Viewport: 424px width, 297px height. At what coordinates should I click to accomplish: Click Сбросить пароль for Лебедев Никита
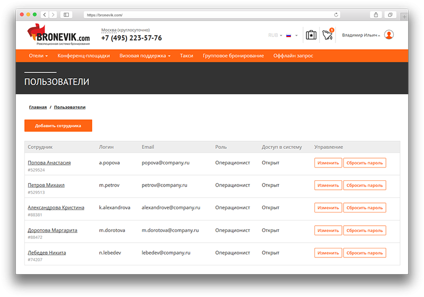pyautogui.click(x=365, y=253)
